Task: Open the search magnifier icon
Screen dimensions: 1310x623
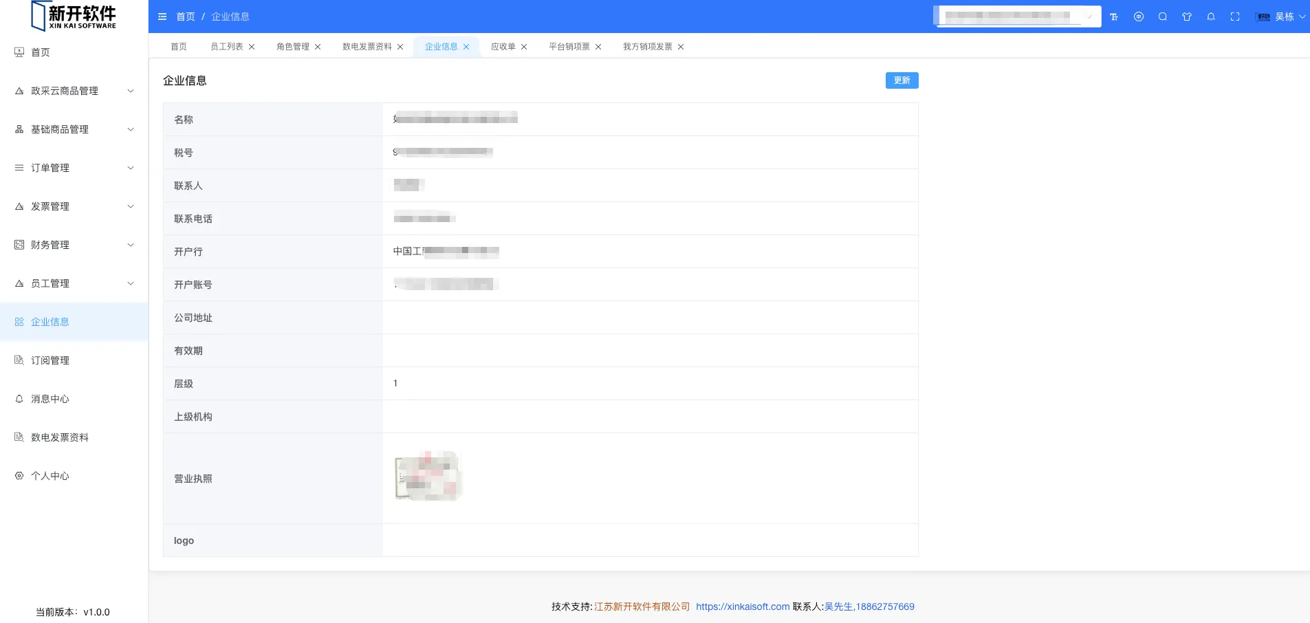Action: 1163,17
